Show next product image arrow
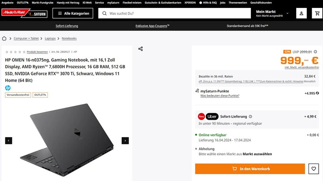The image size is (323, 181). [125, 140]
